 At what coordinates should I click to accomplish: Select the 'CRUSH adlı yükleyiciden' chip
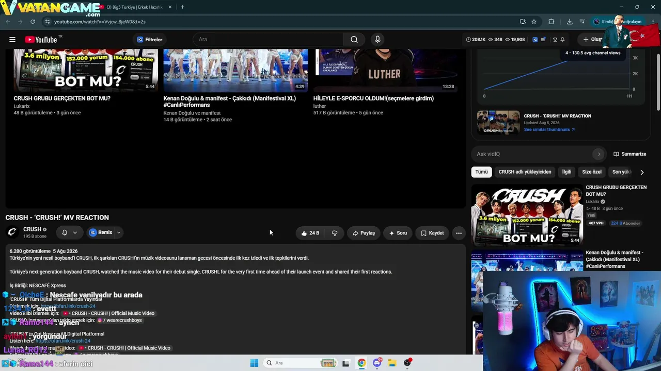pyautogui.click(x=525, y=172)
